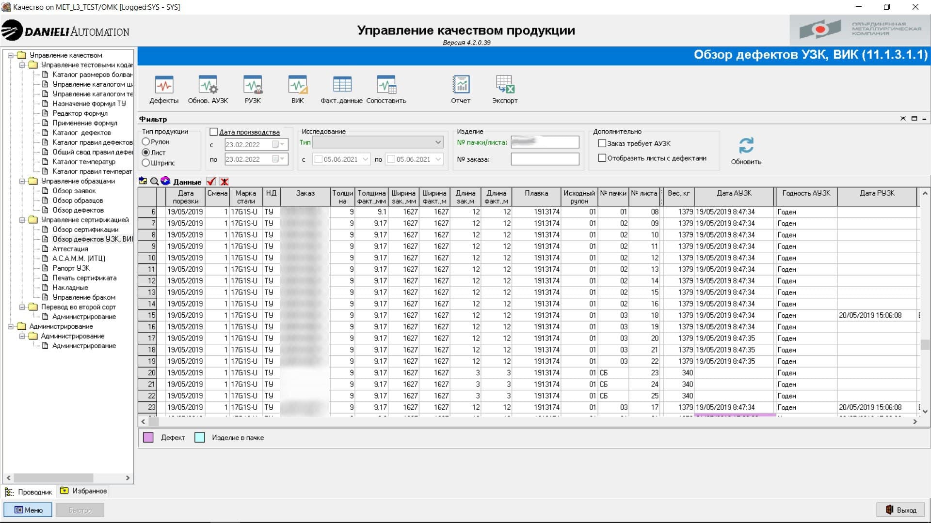Open the Тип исследования dropdown
Image resolution: width=931 pixels, height=523 pixels.
(438, 142)
